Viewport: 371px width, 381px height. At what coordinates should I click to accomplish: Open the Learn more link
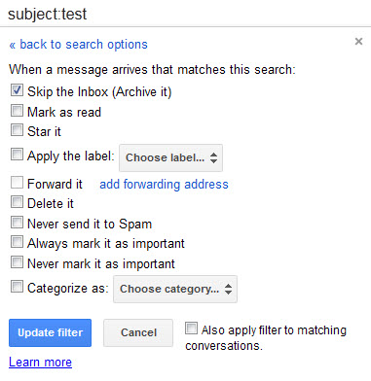click(x=40, y=362)
